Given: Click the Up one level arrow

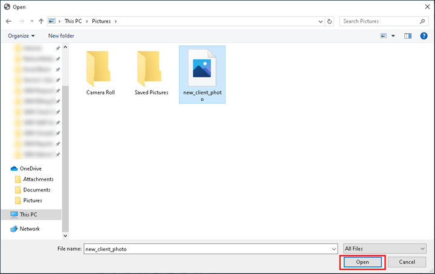Looking at the screenshot, I should 41,21.
